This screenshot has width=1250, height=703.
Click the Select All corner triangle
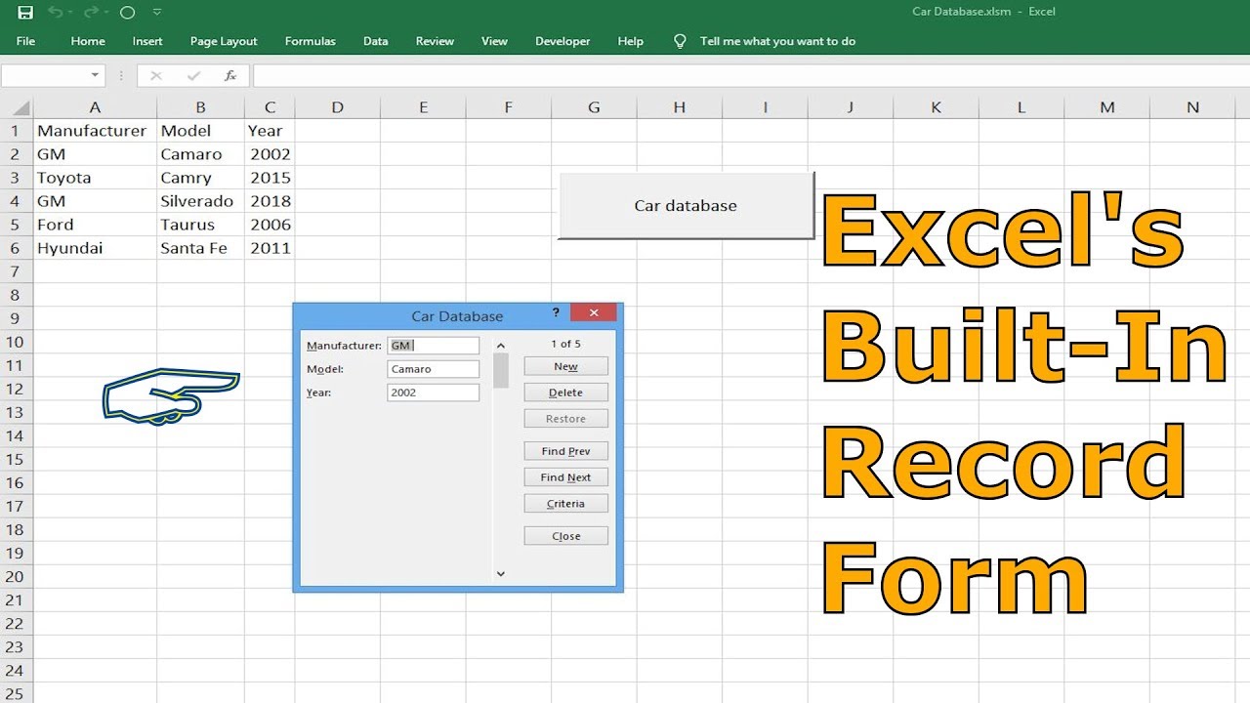20,107
